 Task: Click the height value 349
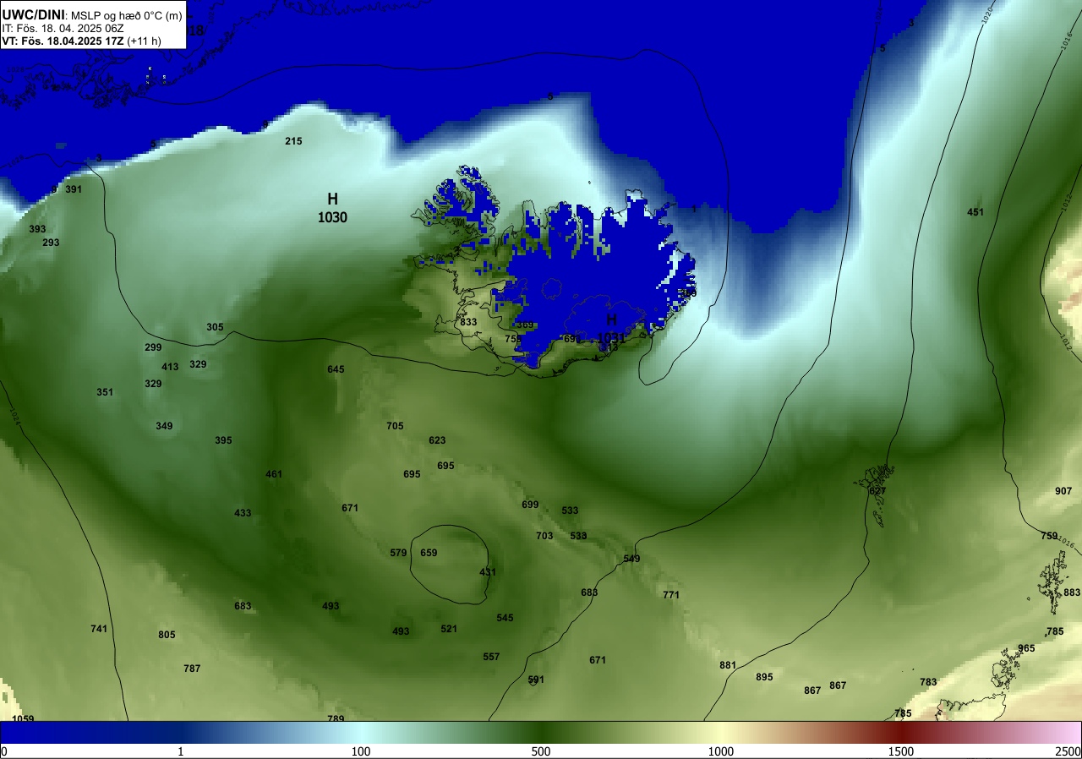coord(164,426)
